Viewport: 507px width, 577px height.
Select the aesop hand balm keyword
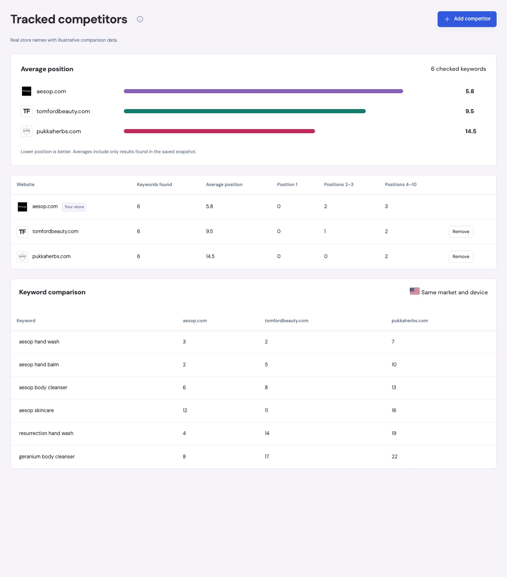pos(39,365)
